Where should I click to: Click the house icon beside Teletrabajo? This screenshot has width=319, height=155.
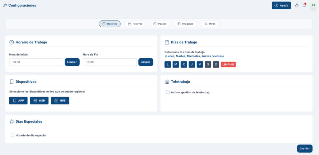[167, 82]
